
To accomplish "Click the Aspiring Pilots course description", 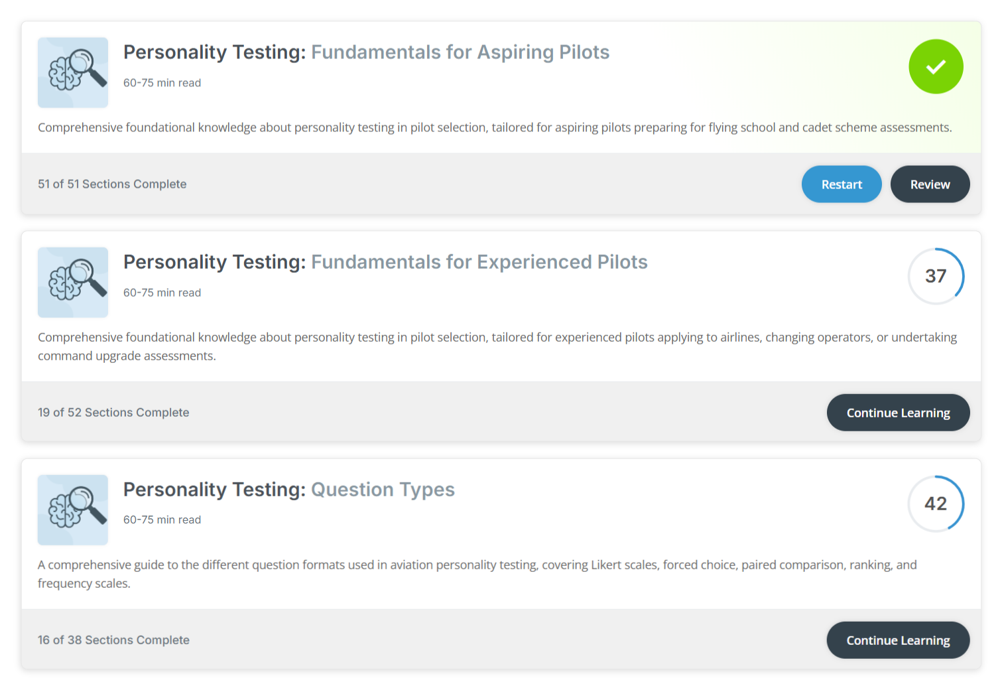I will [495, 127].
